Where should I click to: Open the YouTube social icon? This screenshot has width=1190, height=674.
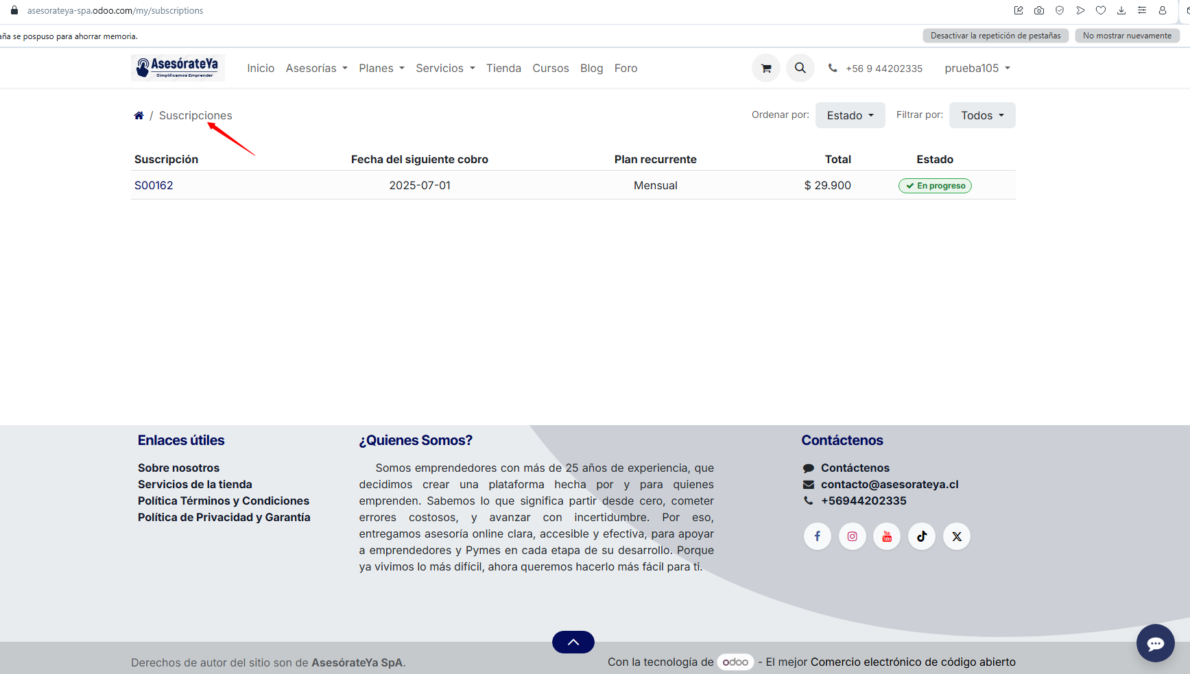887,536
